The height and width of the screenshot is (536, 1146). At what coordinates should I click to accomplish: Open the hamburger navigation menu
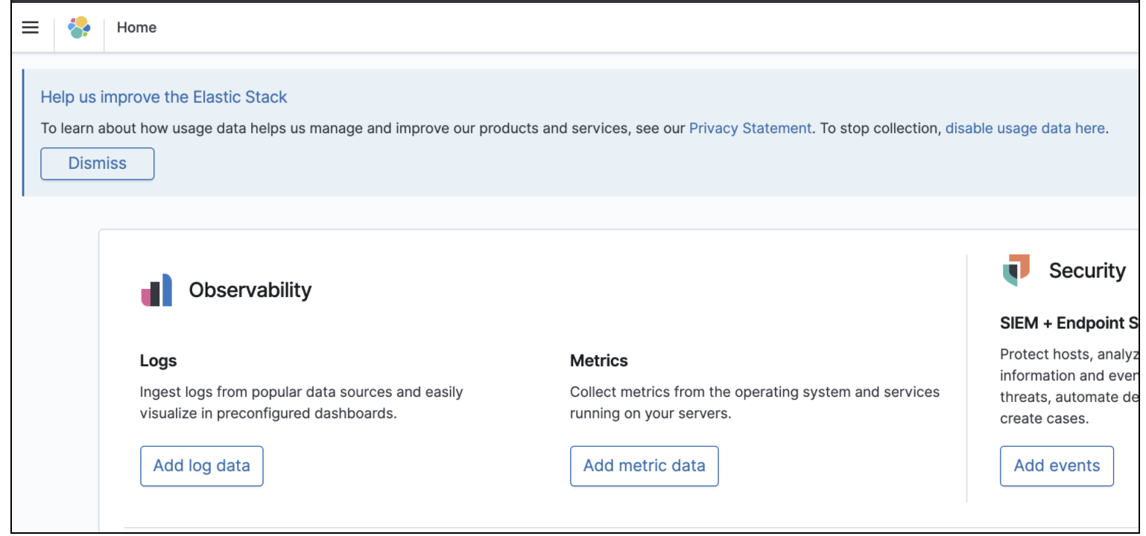30,28
